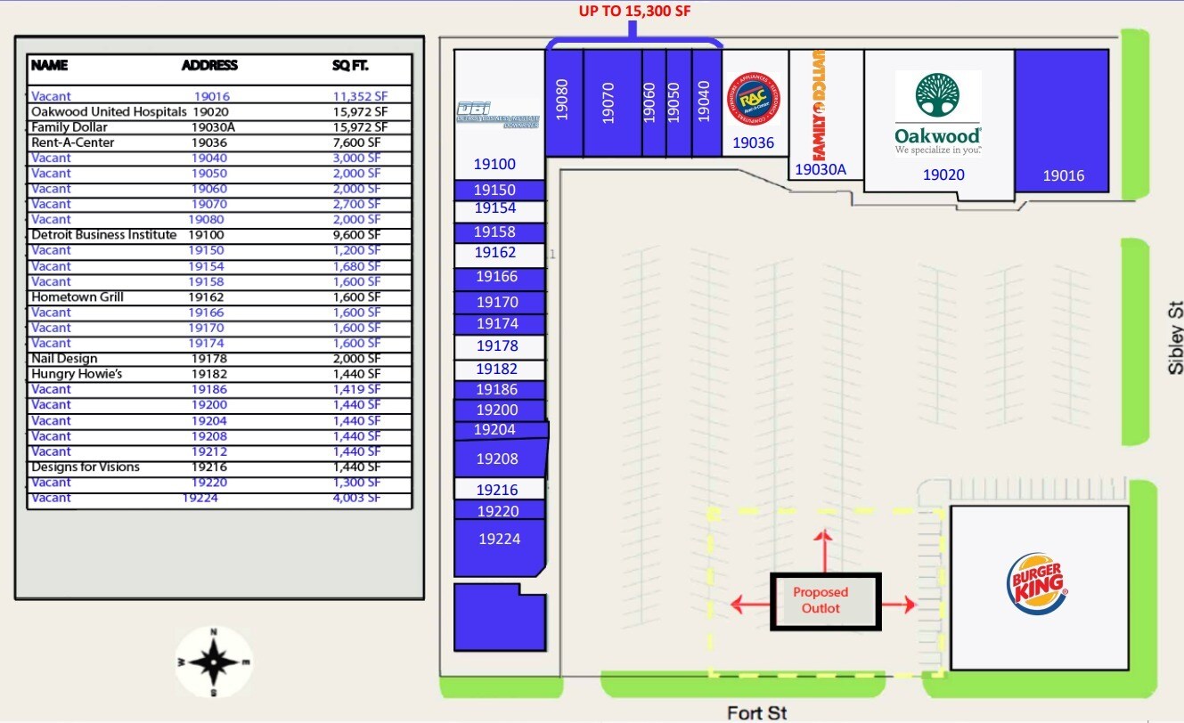The height and width of the screenshot is (723, 1184).
Task: Click the 11,352 SF table cell
Action: 360,96
